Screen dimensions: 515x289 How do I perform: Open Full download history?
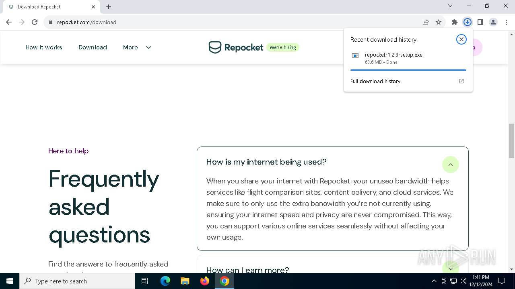click(375, 81)
